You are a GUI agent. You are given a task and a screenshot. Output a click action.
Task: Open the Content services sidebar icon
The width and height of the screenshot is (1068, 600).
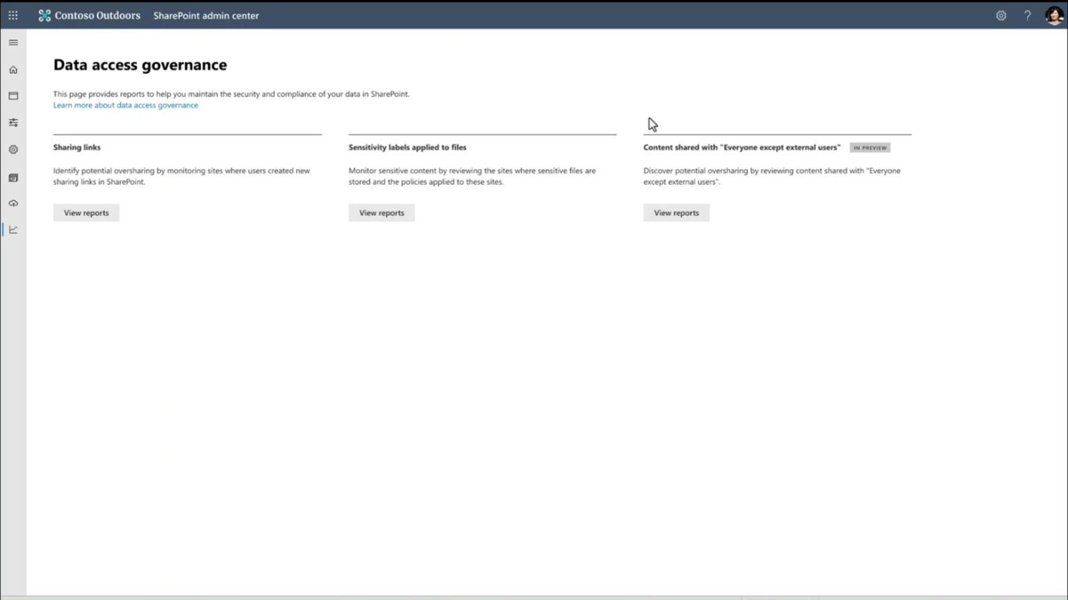pos(13,177)
